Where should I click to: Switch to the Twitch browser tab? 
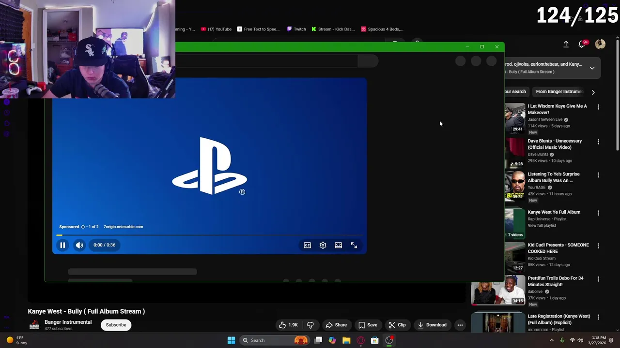pos(296,29)
